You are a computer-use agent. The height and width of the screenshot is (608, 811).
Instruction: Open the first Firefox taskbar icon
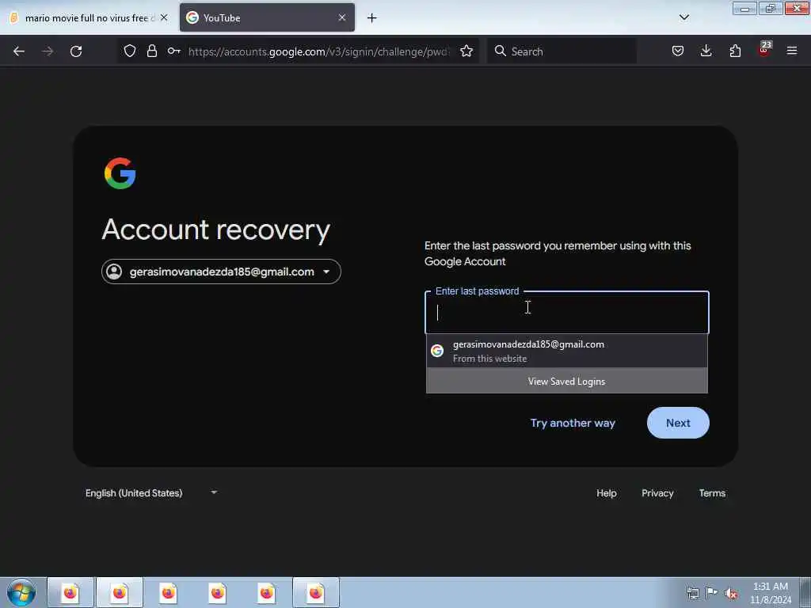(70, 592)
